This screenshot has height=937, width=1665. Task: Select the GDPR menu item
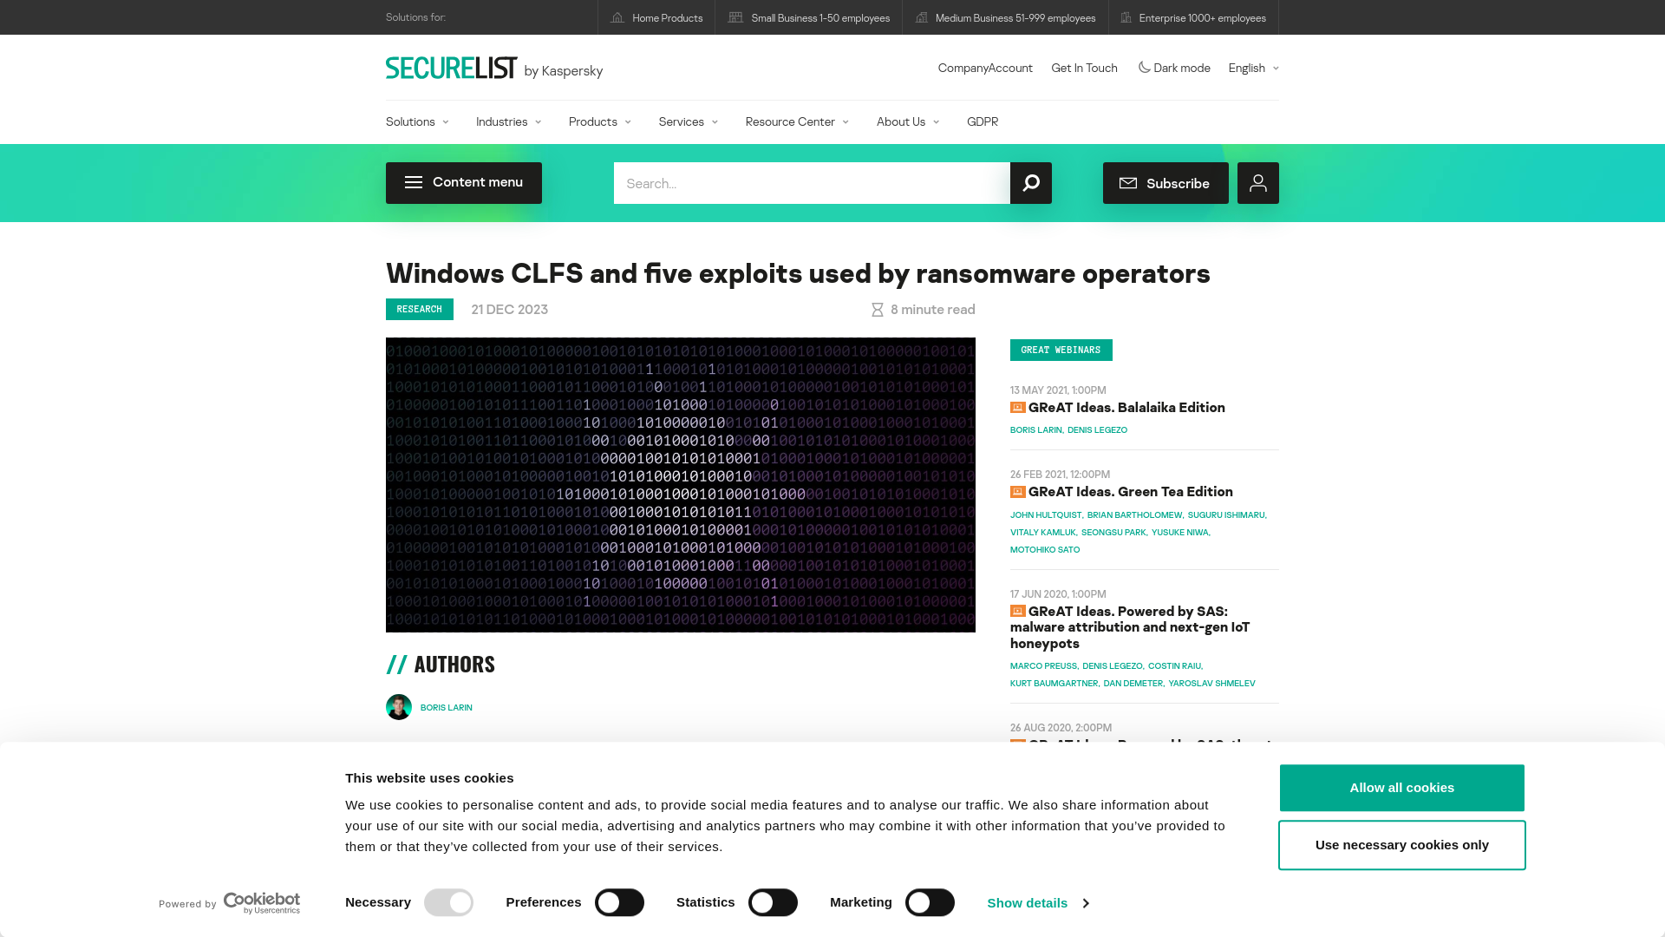click(x=983, y=121)
